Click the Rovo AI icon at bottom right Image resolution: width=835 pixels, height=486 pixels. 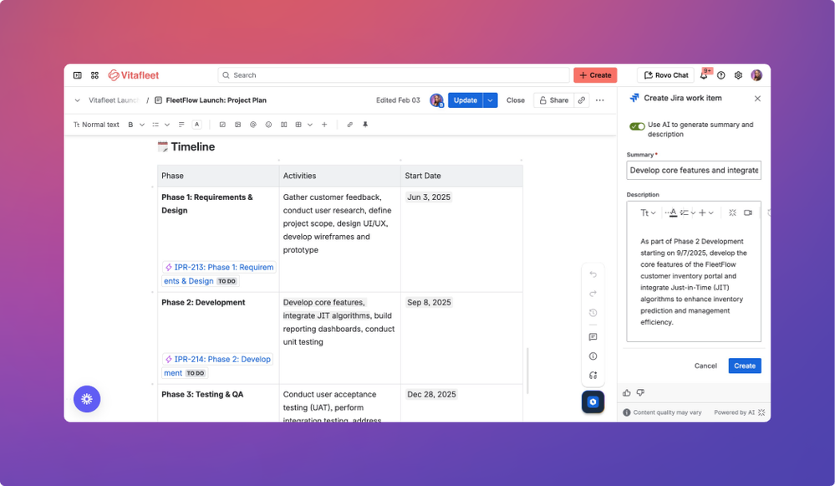[x=593, y=402]
